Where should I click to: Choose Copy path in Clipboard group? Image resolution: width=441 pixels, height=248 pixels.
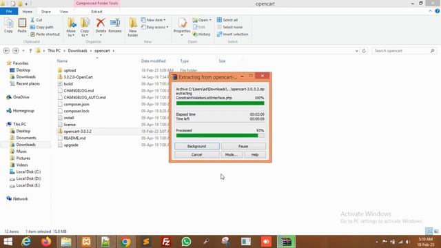[41, 27]
